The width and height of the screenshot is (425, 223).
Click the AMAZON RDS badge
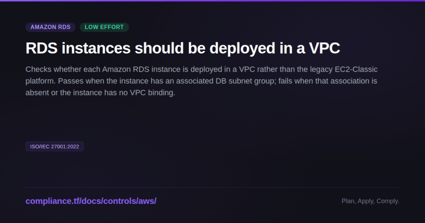point(50,27)
